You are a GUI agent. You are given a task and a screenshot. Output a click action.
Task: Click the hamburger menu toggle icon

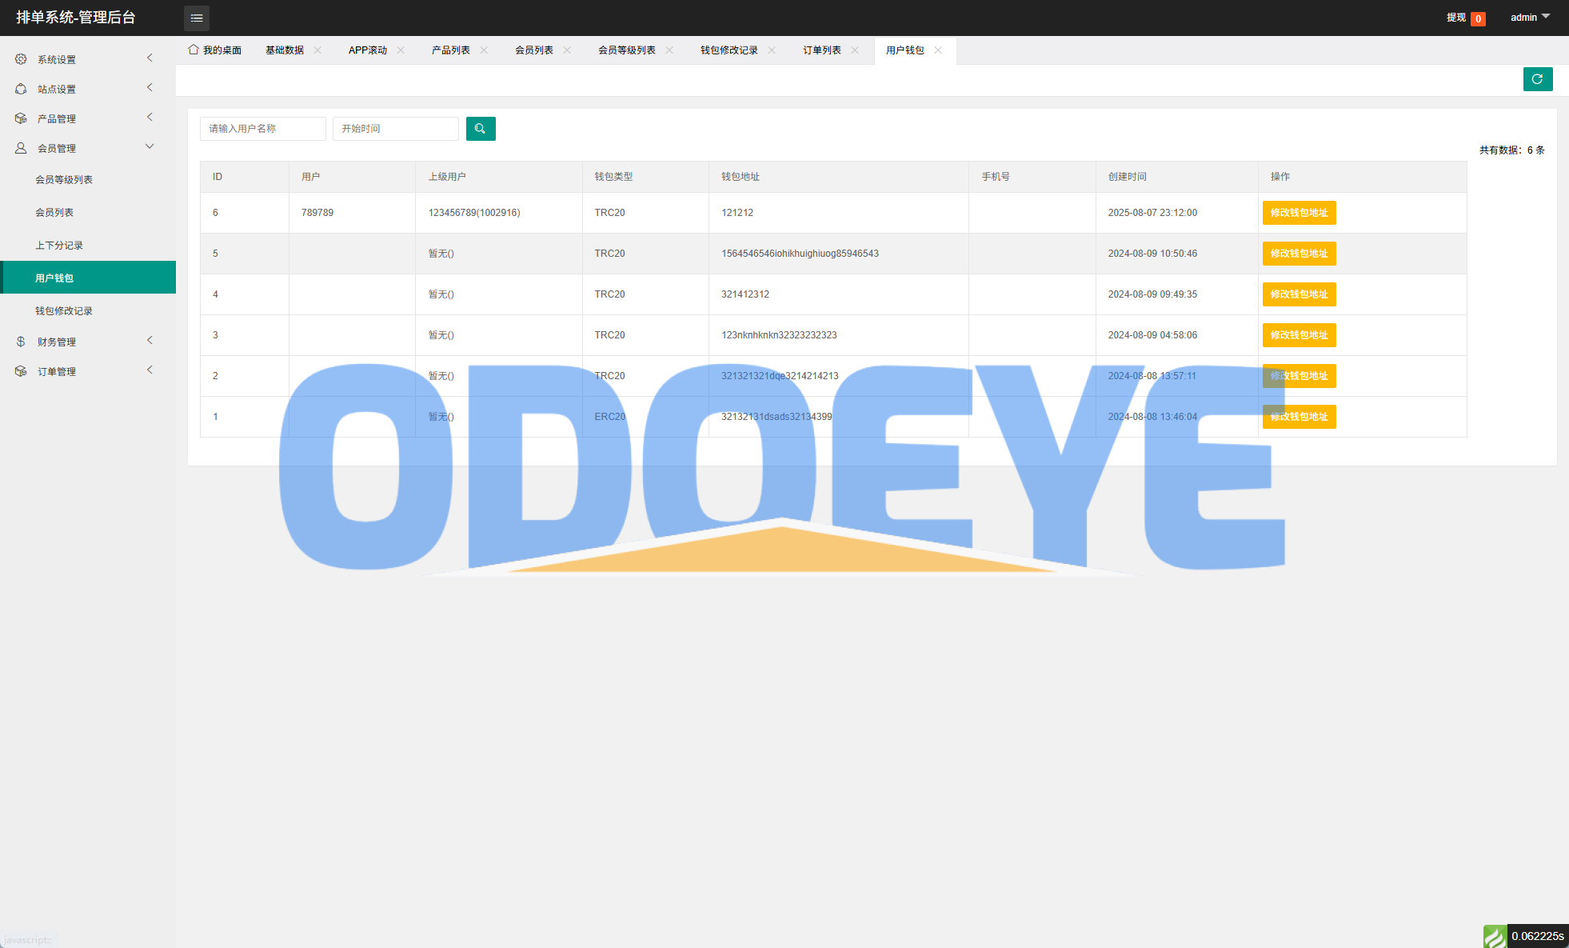point(197,18)
